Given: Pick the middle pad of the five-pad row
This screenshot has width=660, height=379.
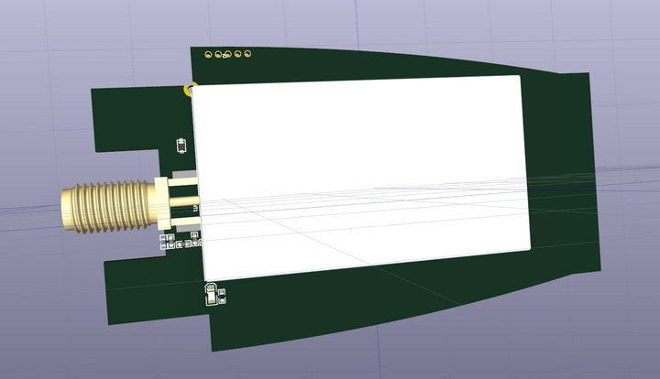Looking at the screenshot, I should pyautogui.click(x=228, y=55).
